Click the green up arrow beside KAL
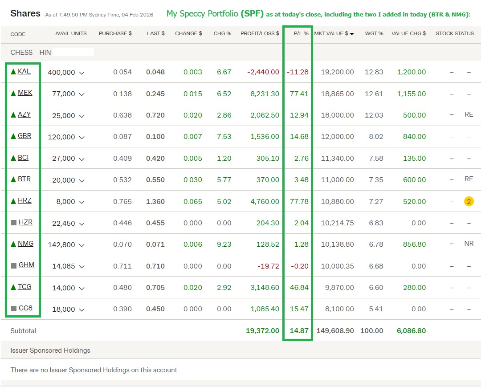 tap(13, 72)
